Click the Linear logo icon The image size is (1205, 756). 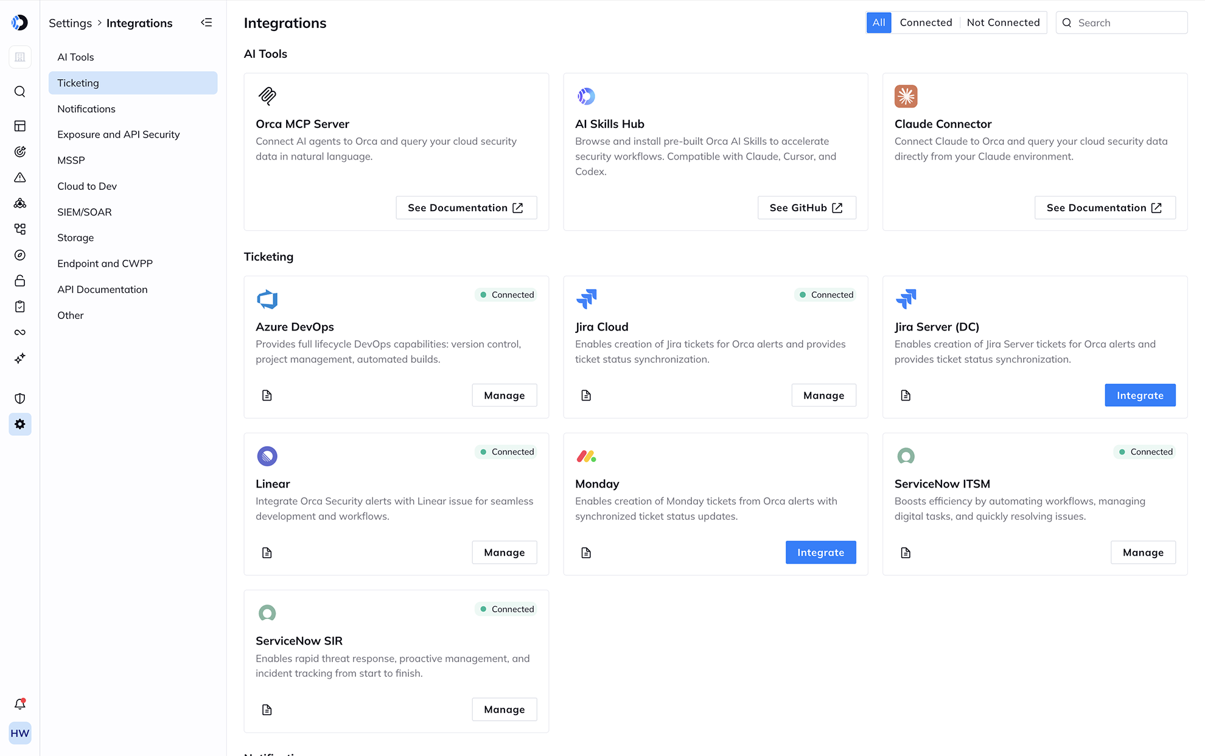coord(267,456)
